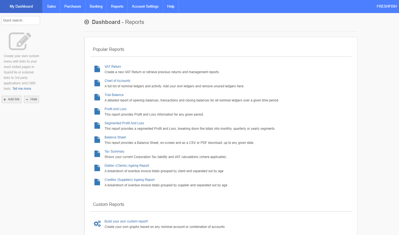Expand the Account Settings menu
The image size is (399, 235).
[145, 6]
